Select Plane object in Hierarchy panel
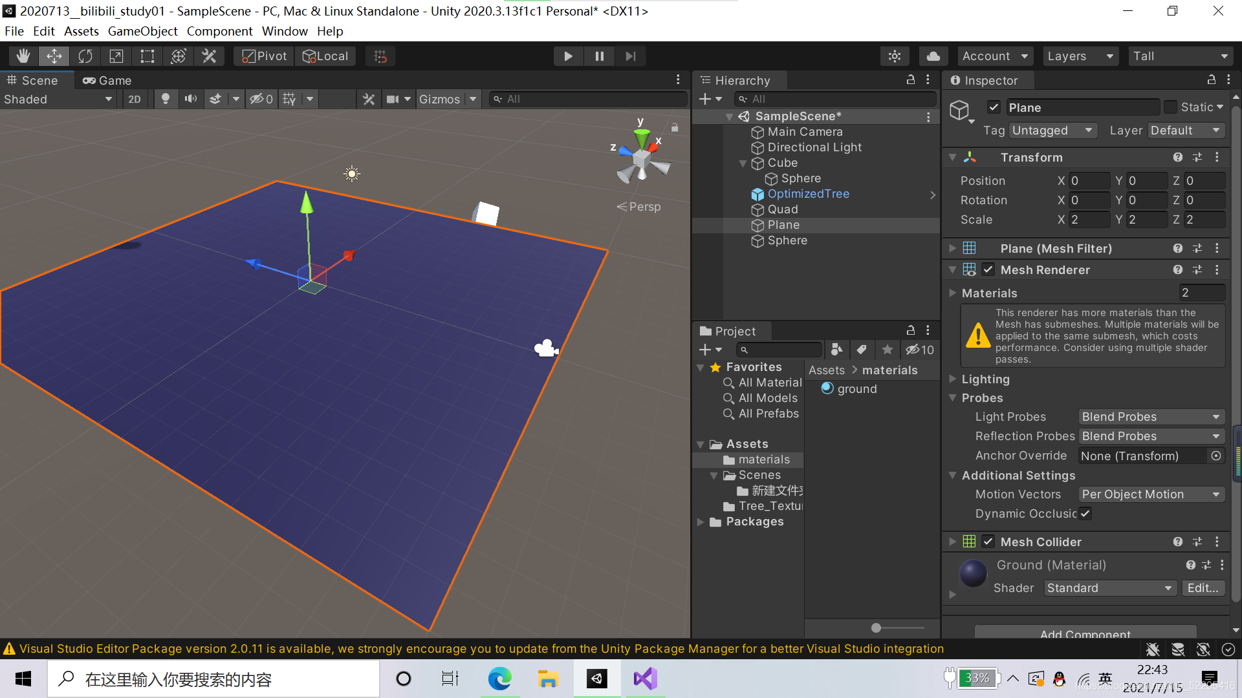Screen dimensions: 1242x698 coord(784,224)
